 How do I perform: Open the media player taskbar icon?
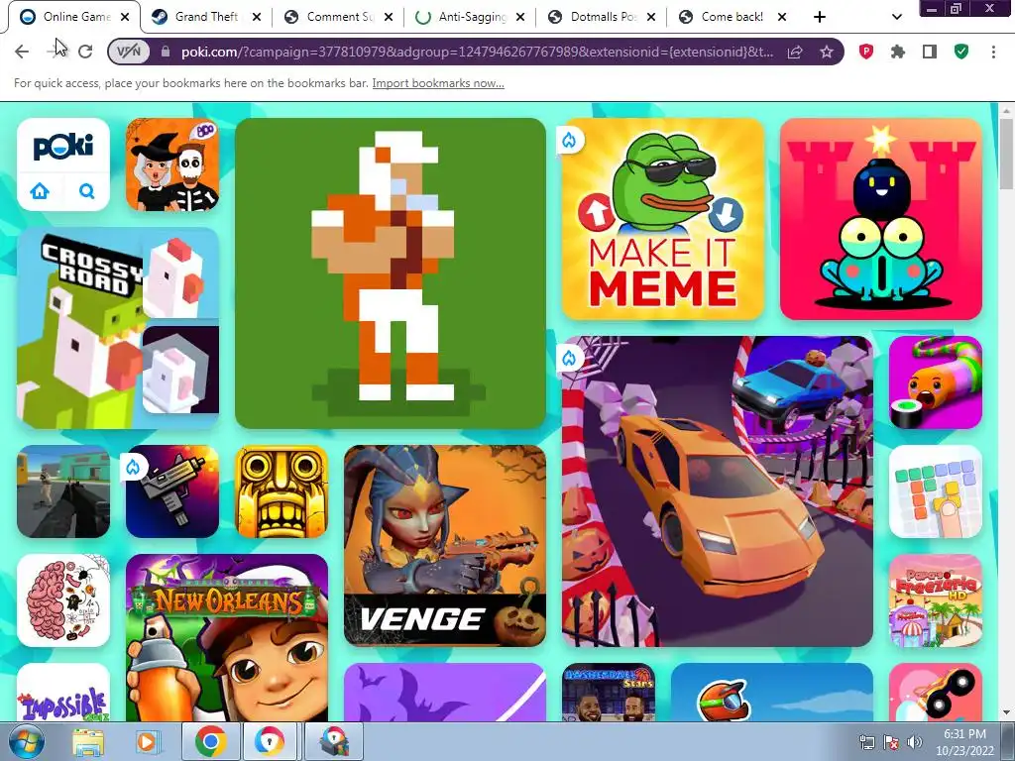pyautogui.click(x=147, y=743)
